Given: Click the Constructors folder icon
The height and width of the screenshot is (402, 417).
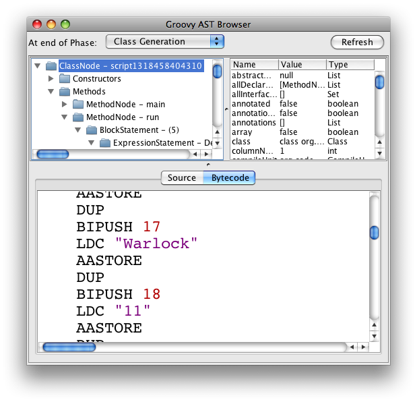Looking at the screenshot, I should pyautogui.click(x=65, y=78).
